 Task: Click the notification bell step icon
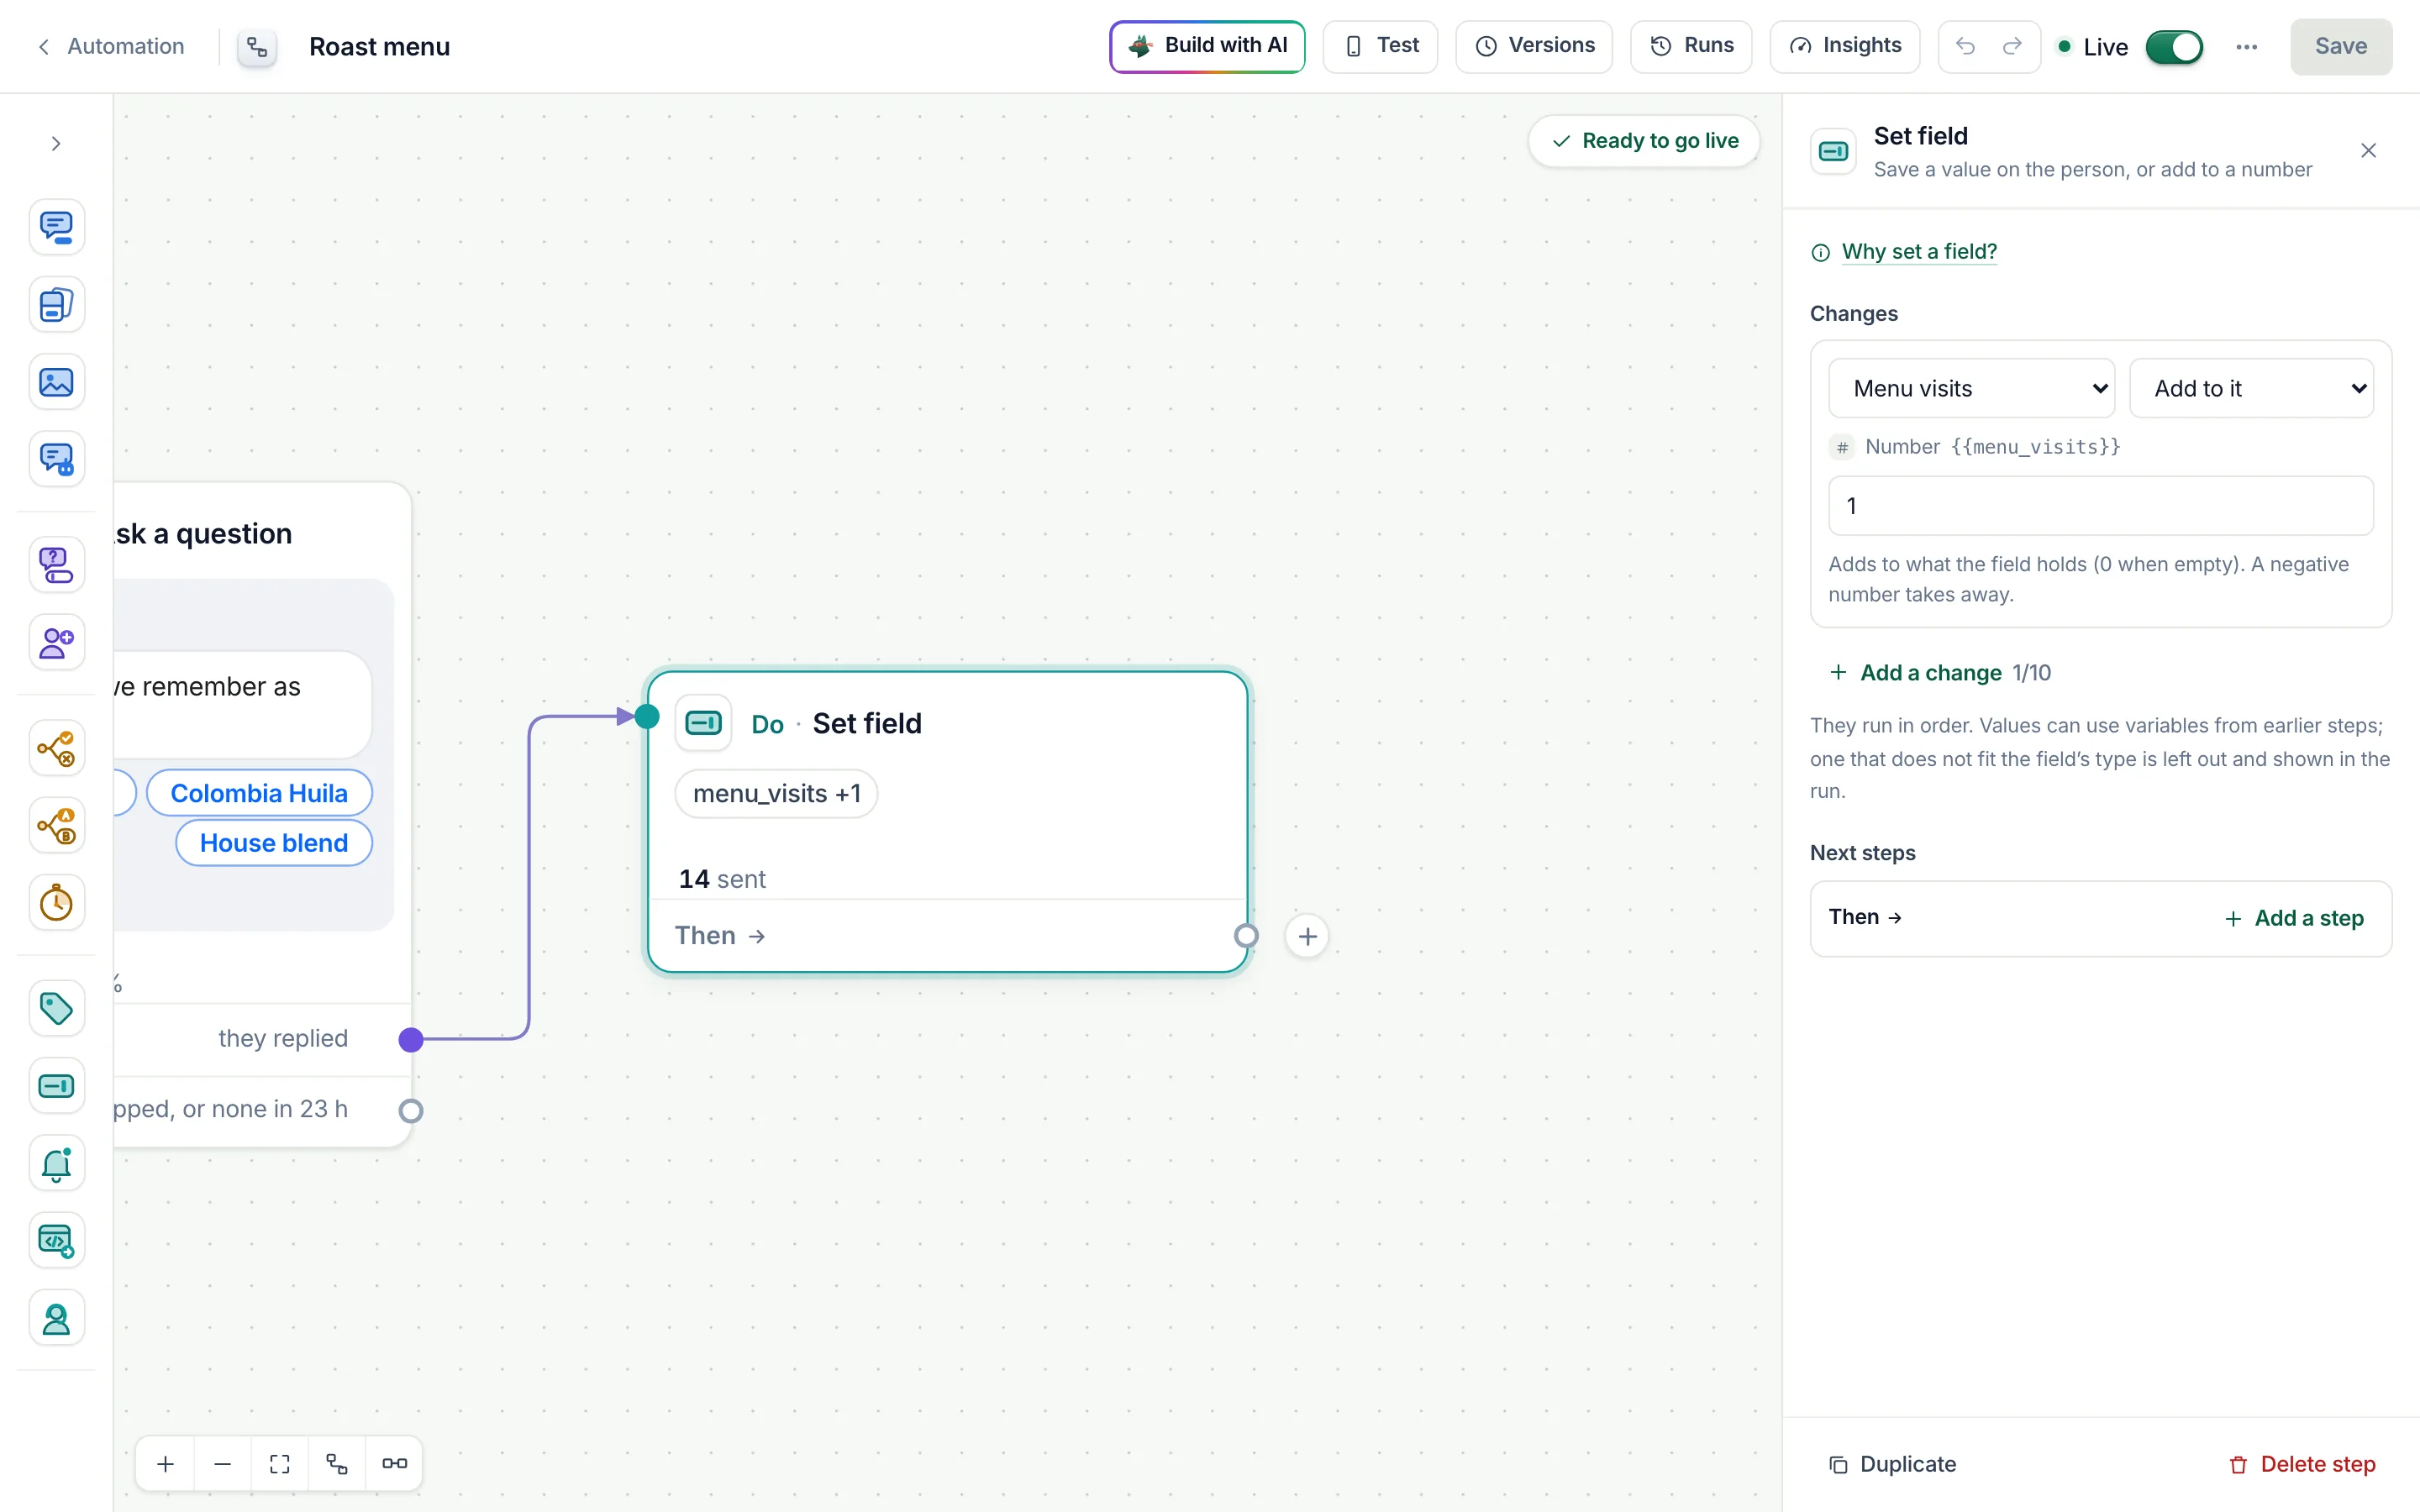tap(56, 1163)
